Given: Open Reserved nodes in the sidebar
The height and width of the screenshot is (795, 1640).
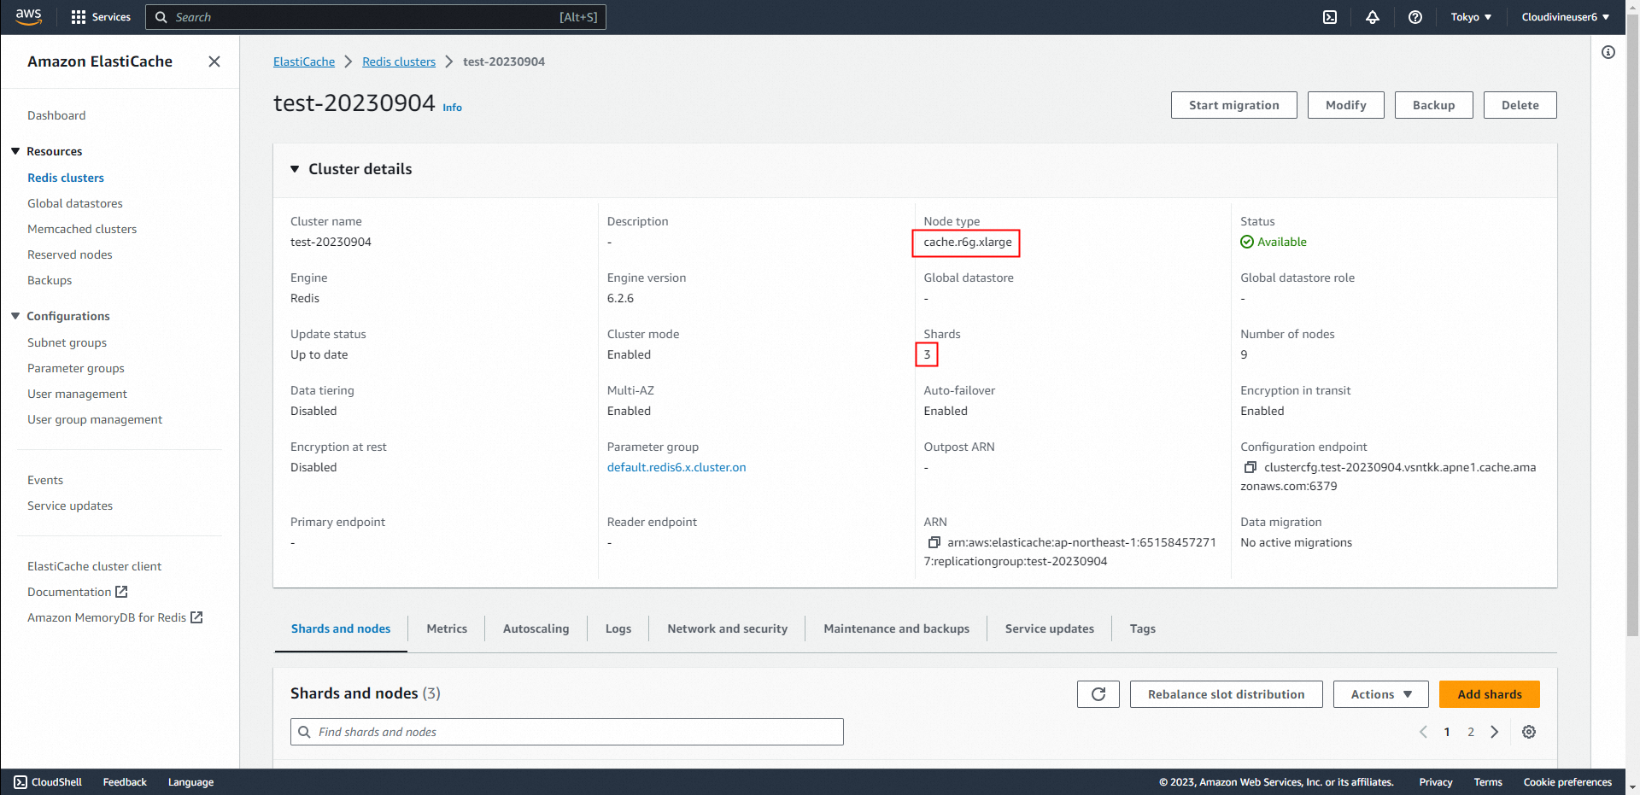Looking at the screenshot, I should [x=70, y=254].
